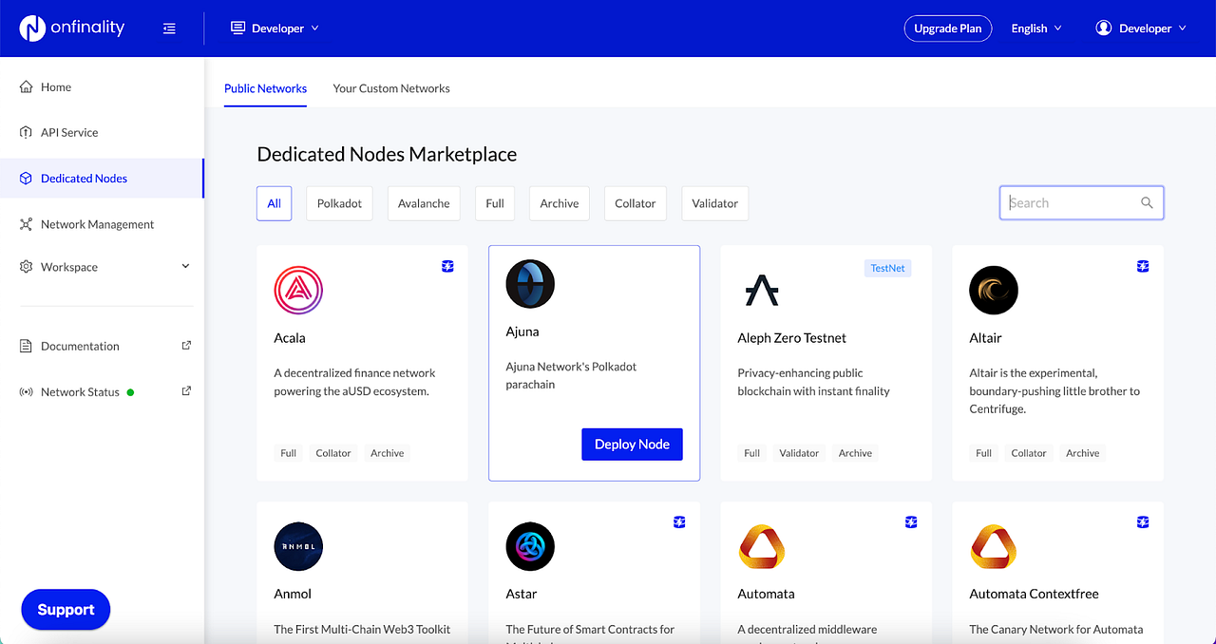Click the TestNet tag on Aleph Zero

pyautogui.click(x=887, y=268)
